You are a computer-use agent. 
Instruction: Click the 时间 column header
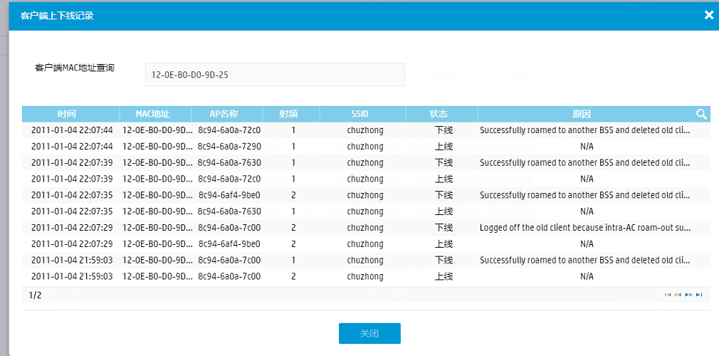coord(67,114)
